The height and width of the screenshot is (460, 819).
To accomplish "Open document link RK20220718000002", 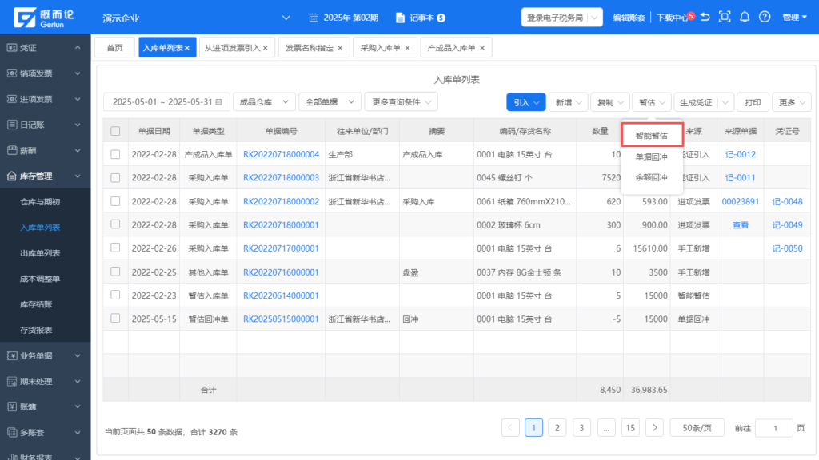I will pos(281,201).
